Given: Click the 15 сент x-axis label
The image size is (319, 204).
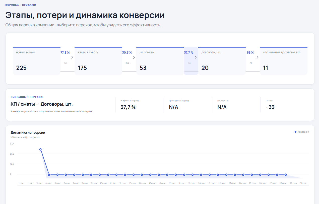Looking at the screenshot, I should 152,183.
